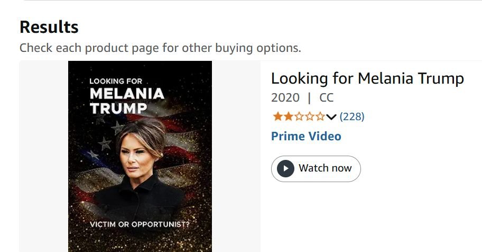Image resolution: width=482 pixels, height=252 pixels.
Task: Click the fifth empty star outline
Action: click(320, 116)
